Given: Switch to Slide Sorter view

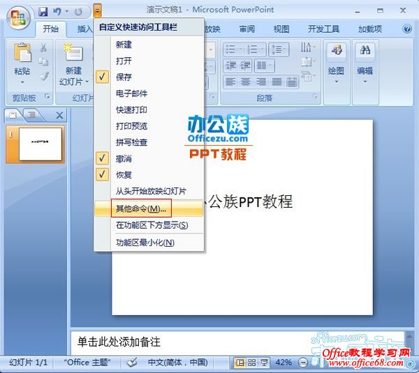Looking at the screenshot, I should [x=251, y=363].
